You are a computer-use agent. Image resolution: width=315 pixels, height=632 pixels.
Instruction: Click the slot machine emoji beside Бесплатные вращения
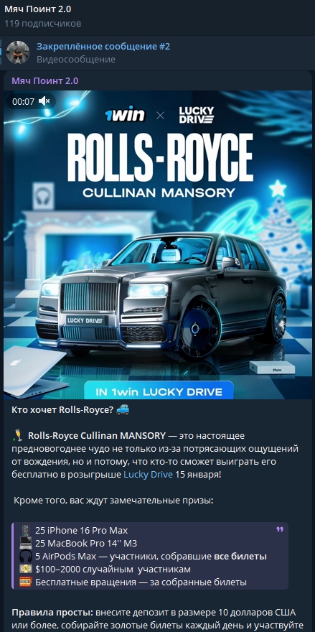[26, 582]
